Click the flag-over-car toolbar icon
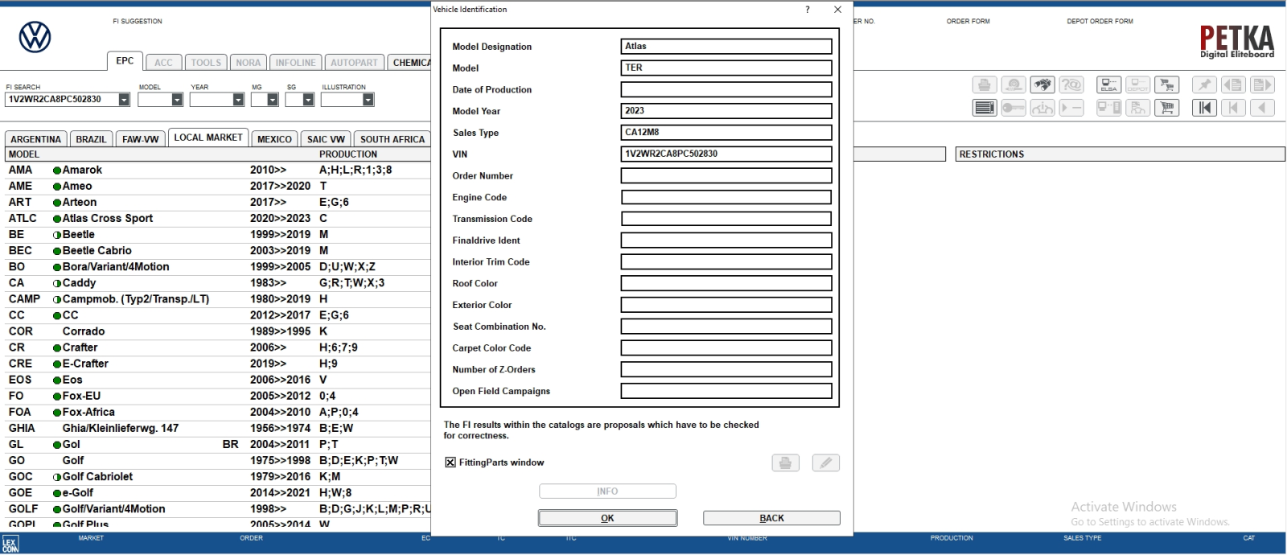 tap(1138, 107)
